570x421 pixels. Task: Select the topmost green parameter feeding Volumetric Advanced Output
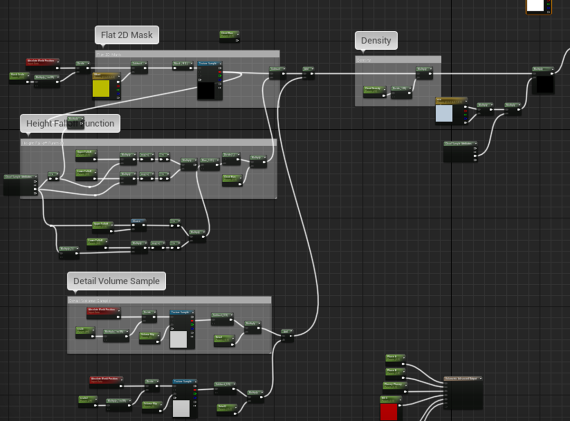tap(395, 360)
